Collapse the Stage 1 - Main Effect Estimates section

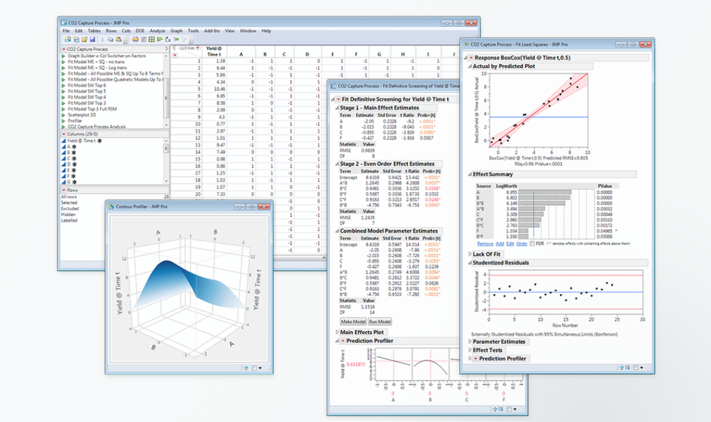(x=337, y=108)
